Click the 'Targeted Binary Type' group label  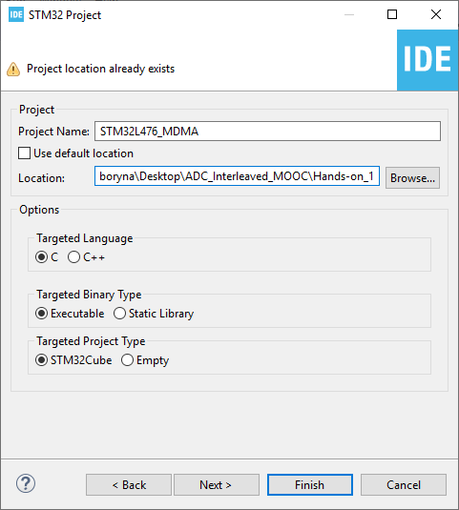pyautogui.click(x=89, y=295)
